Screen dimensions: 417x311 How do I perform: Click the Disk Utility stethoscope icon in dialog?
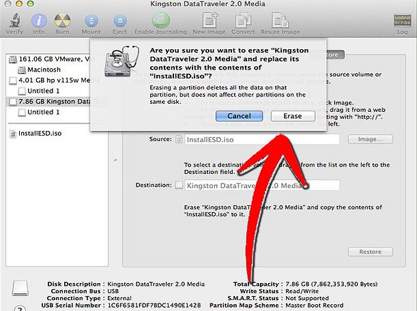pos(121,61)
